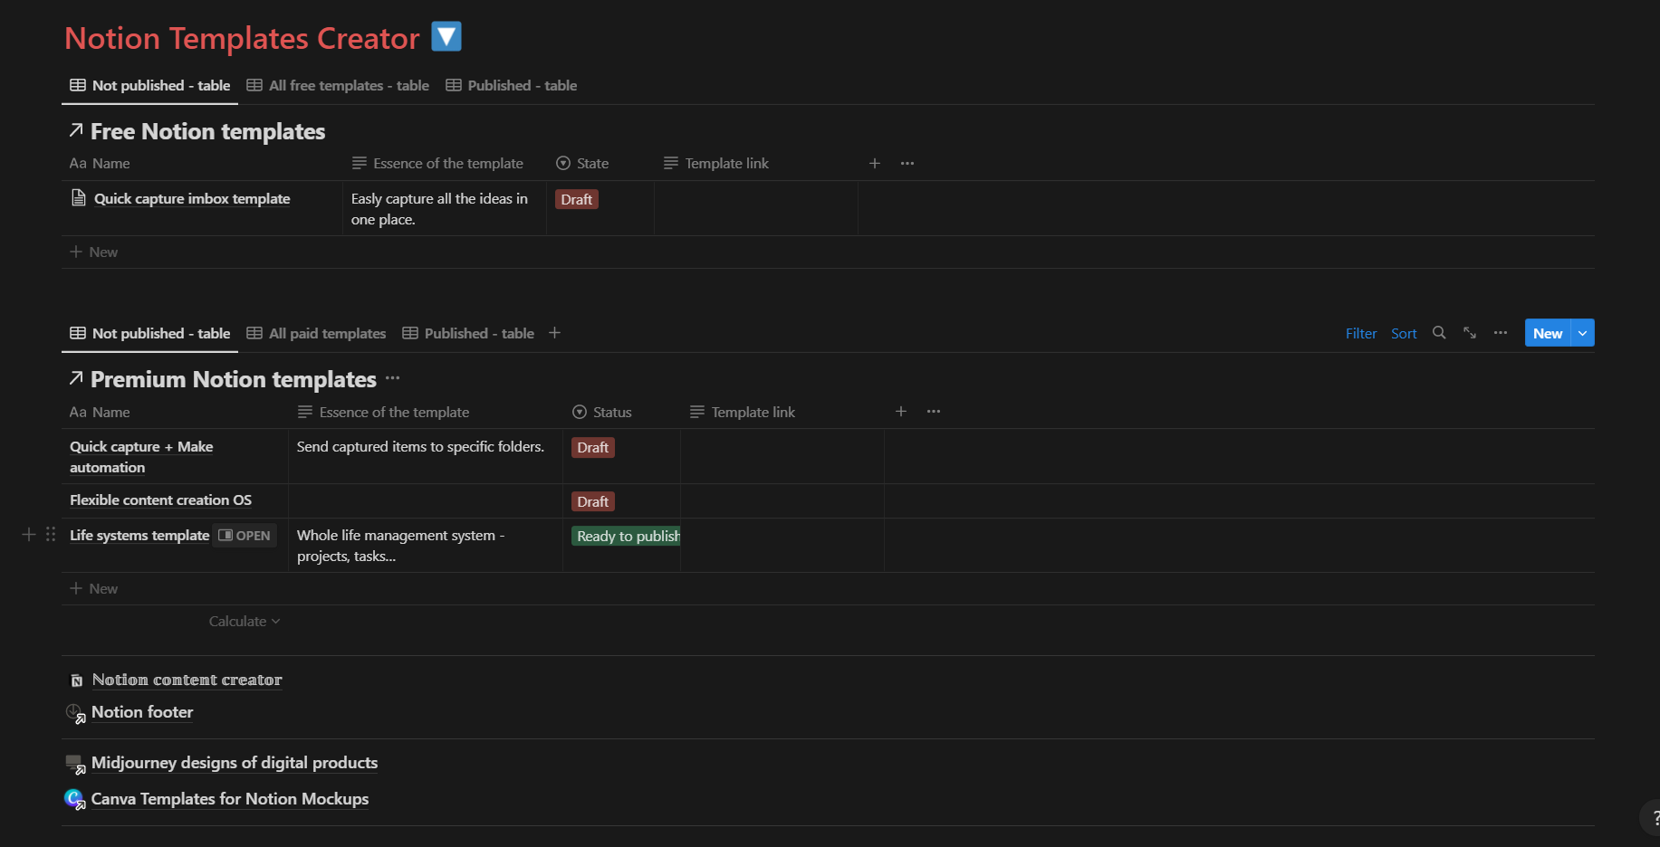The height and width of the screenshot is (847, 1660).
Task: Switch to All free templates - table tab
Action: (x=338, y=85)
